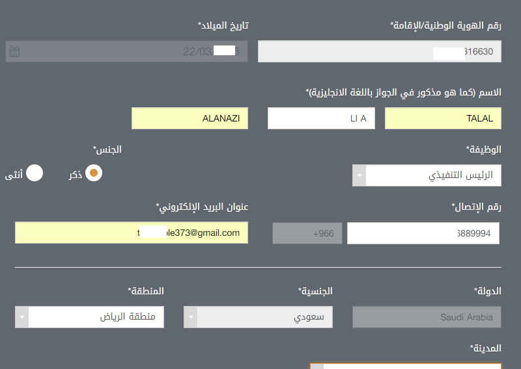Select the female أنثى radio button

point(35,173)
